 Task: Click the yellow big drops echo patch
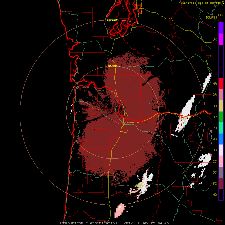pyautogui.click(x=139, y=185)
